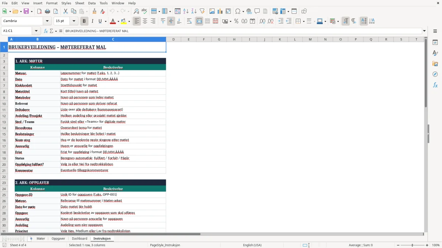Open Find & Replace
Viewport: 442px width, 248px height.
point(136,11)
